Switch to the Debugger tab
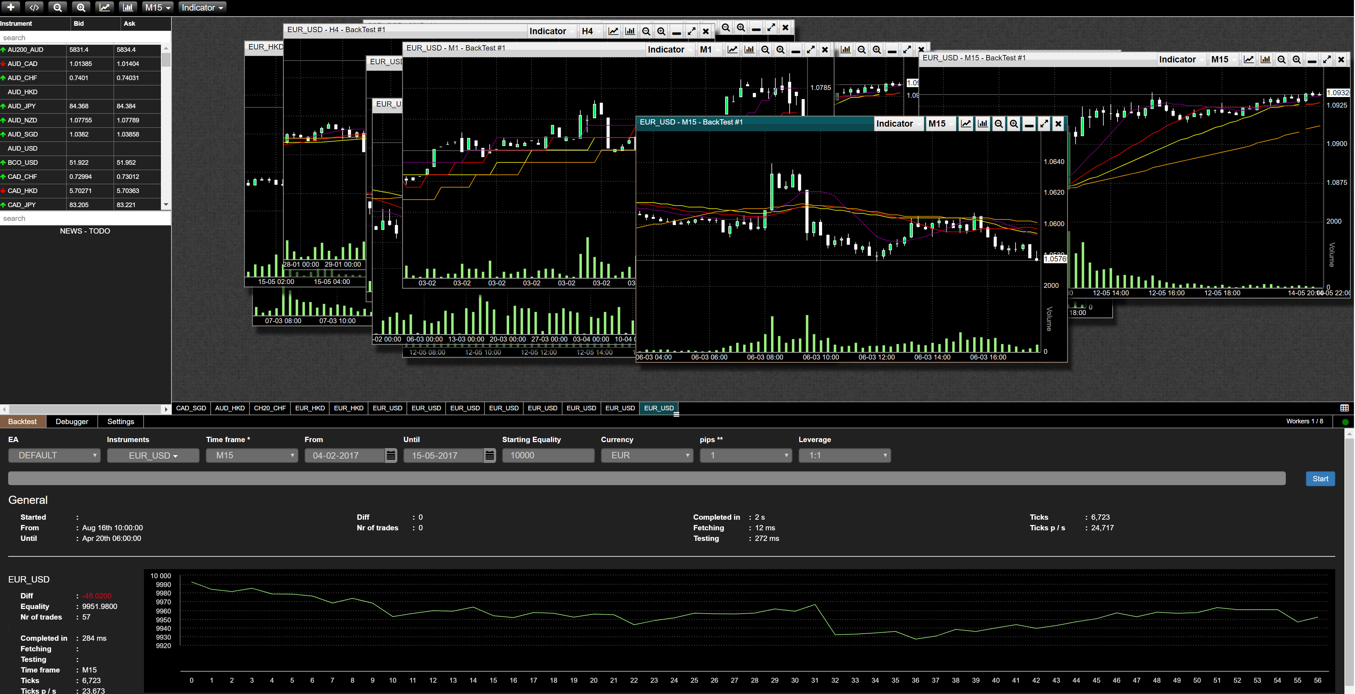This screenshot has width=1355, height=694. [72, 422]
